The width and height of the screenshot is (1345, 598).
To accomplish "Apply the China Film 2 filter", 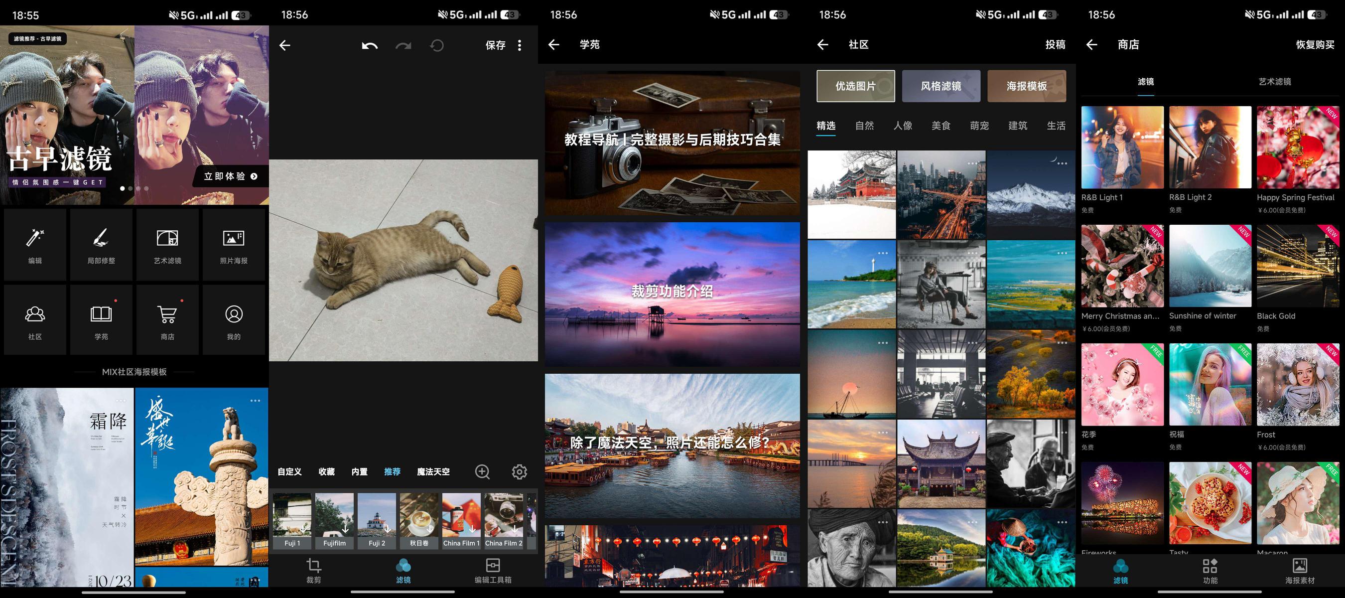I will [x=504, y=521].
